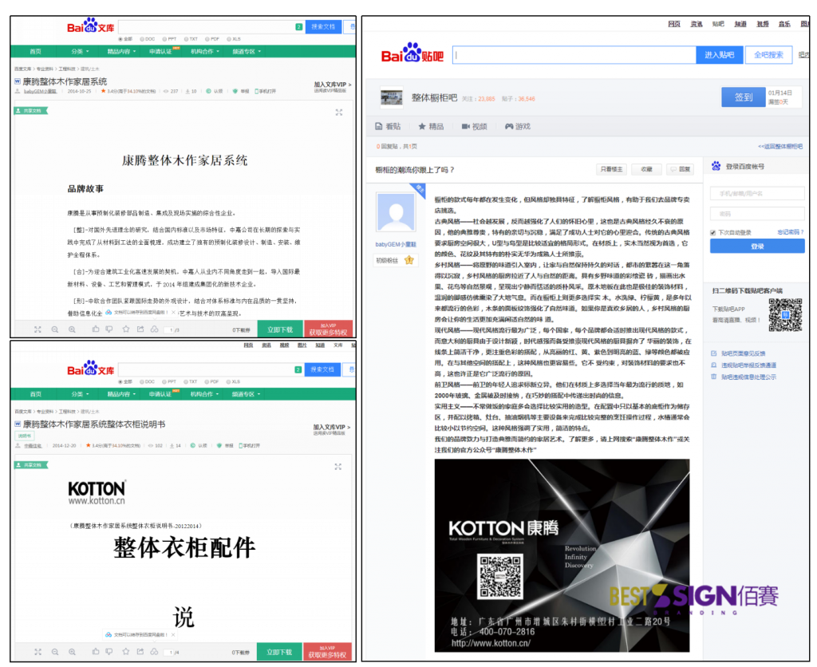This screenshot has height=667, width=817.
Task: Open 精品 tab on Tieba page
Action: point(431,126)
